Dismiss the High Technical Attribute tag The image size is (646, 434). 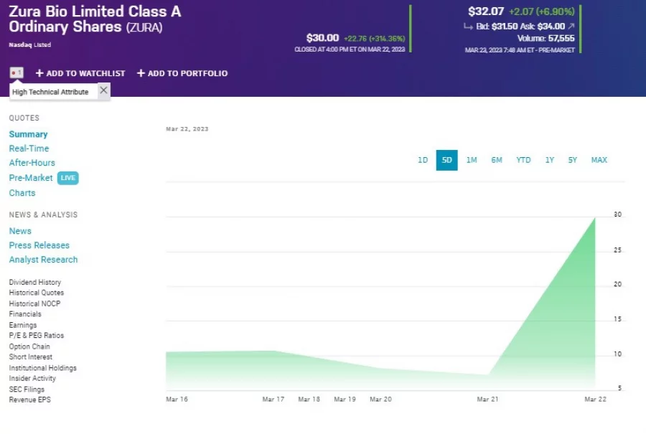tap(103, 91)
